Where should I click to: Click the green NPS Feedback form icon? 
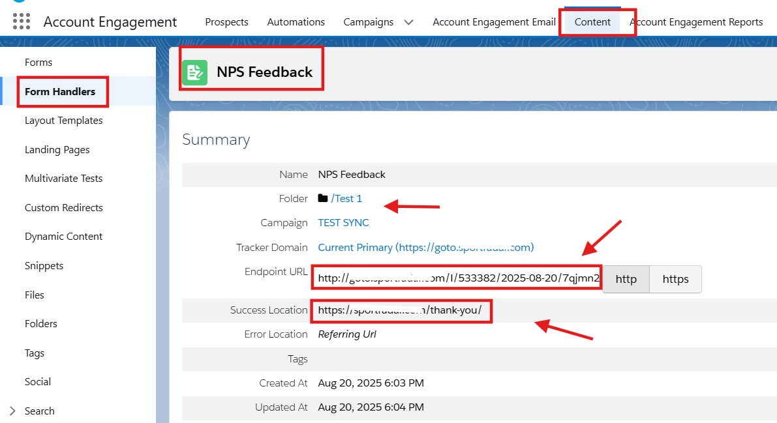pyautogui.click(x=194, y=72)
